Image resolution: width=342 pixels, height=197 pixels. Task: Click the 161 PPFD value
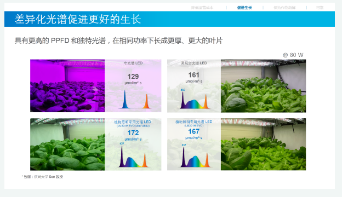coord(193,75)
